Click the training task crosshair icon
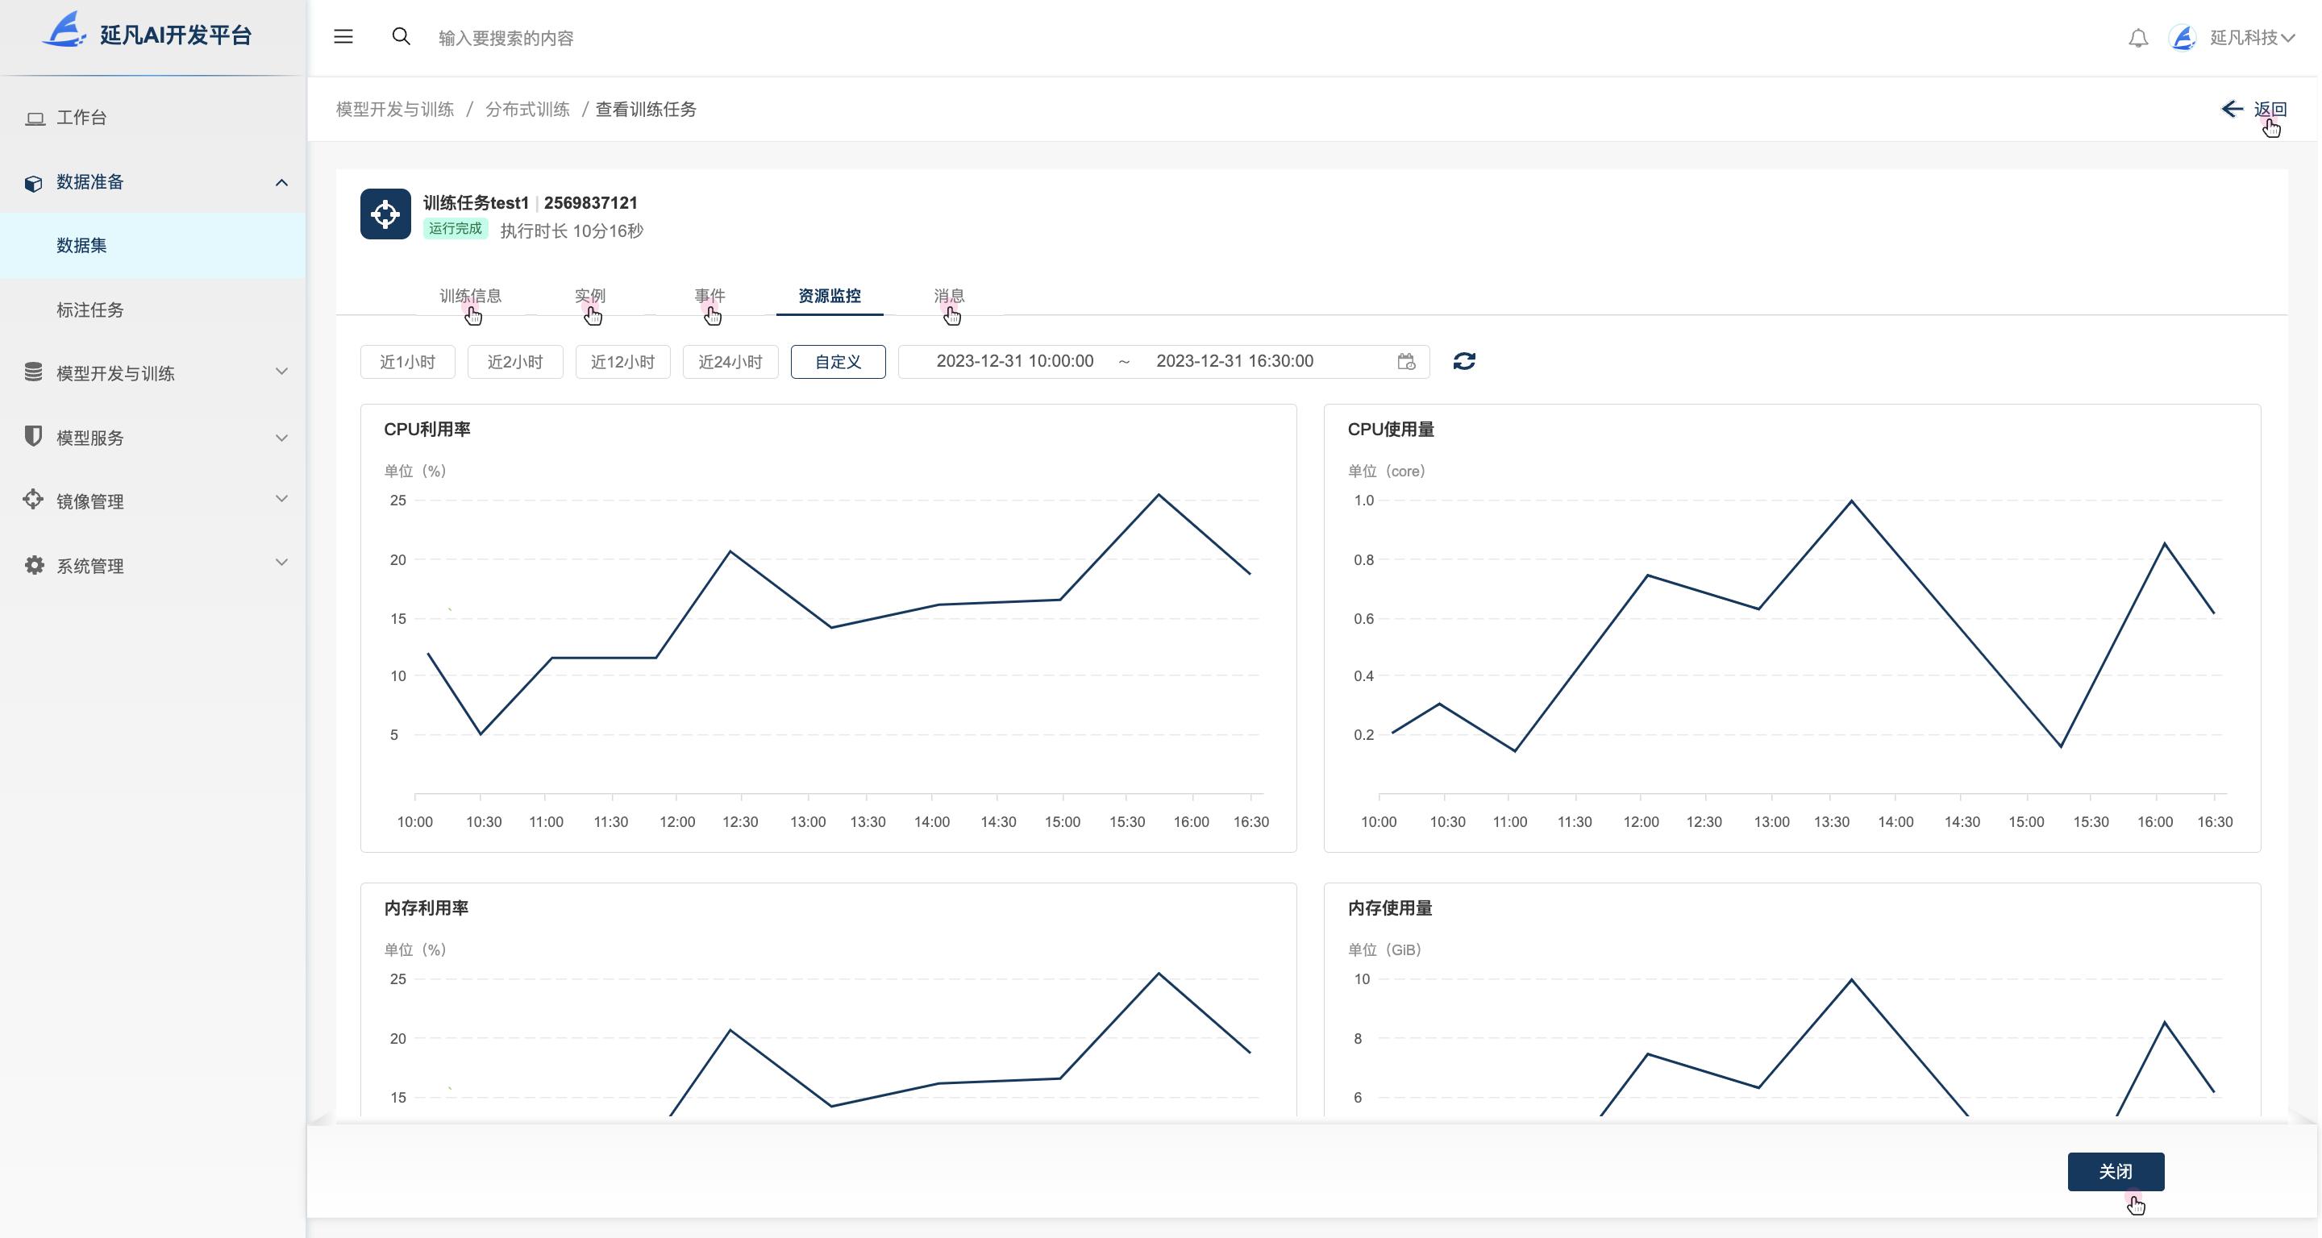 click(386, 214)
